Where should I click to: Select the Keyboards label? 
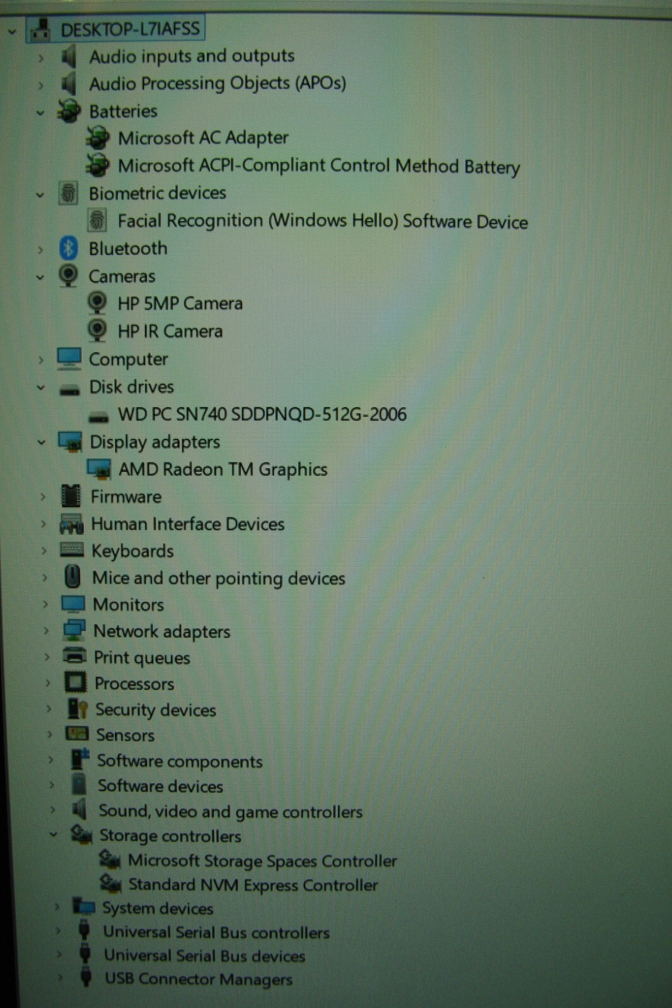point(132,551)
